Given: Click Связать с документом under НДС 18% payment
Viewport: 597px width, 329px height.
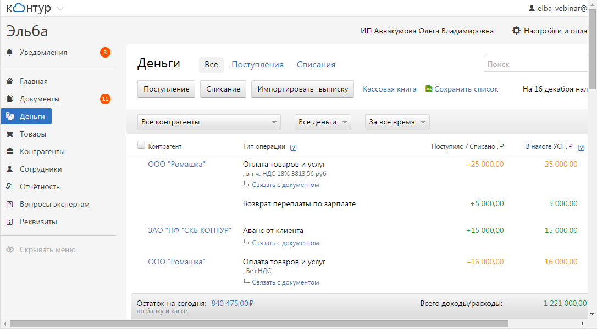Looking at the screenshot, I should point(285,185).
